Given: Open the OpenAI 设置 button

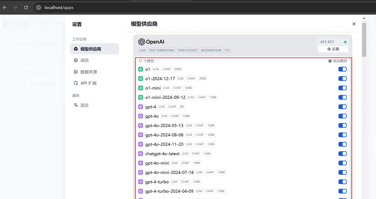Looking at the screenshot, I should [x=333, y=49].
